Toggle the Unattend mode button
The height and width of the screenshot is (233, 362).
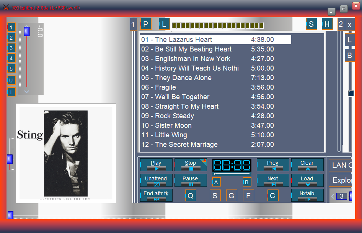click(156, 180)
